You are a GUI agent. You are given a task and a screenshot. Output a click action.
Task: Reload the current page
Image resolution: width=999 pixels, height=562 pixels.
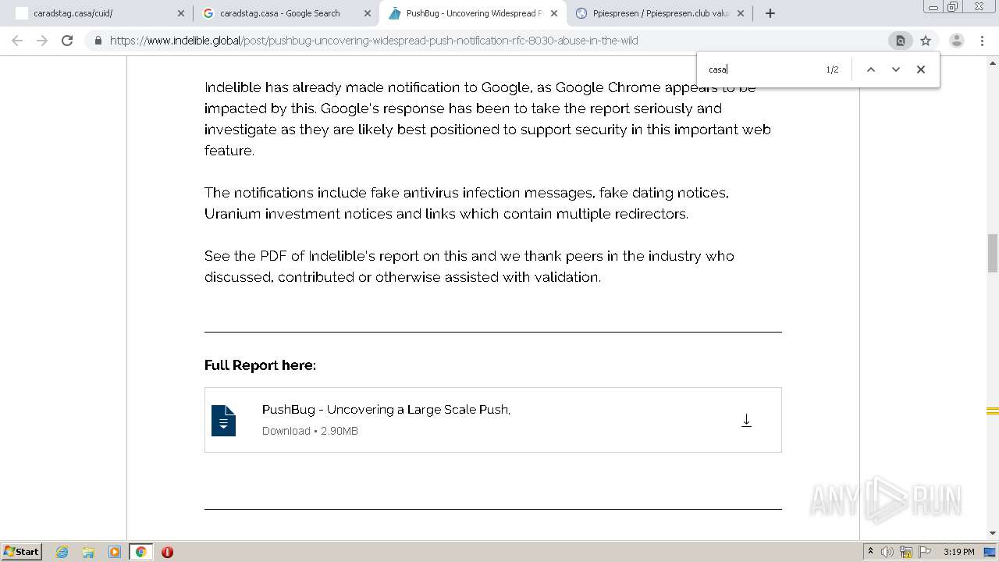(x=67, y=41)
